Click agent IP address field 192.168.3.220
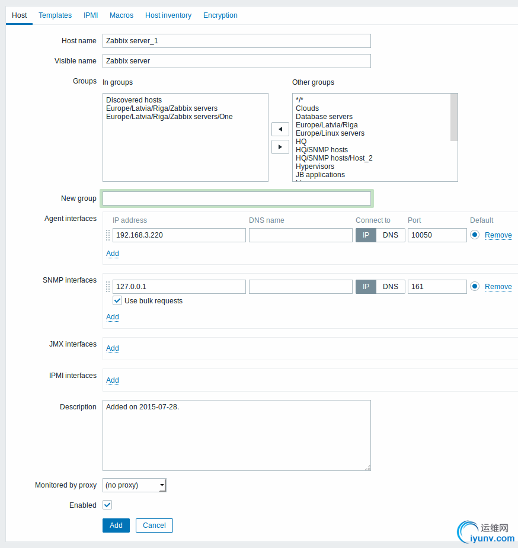Screen dimensions: 518x548 point(179,235)
